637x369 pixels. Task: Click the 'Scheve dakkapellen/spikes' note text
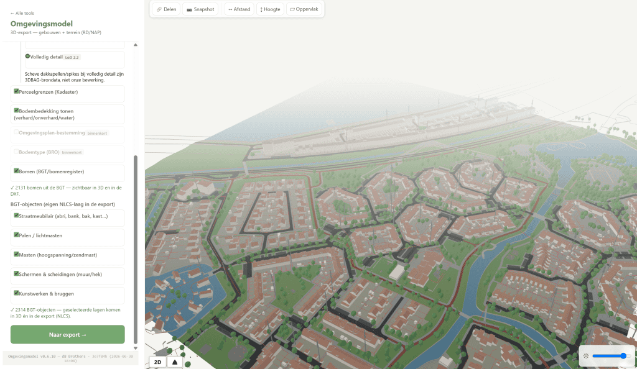(x=75, y=77)
